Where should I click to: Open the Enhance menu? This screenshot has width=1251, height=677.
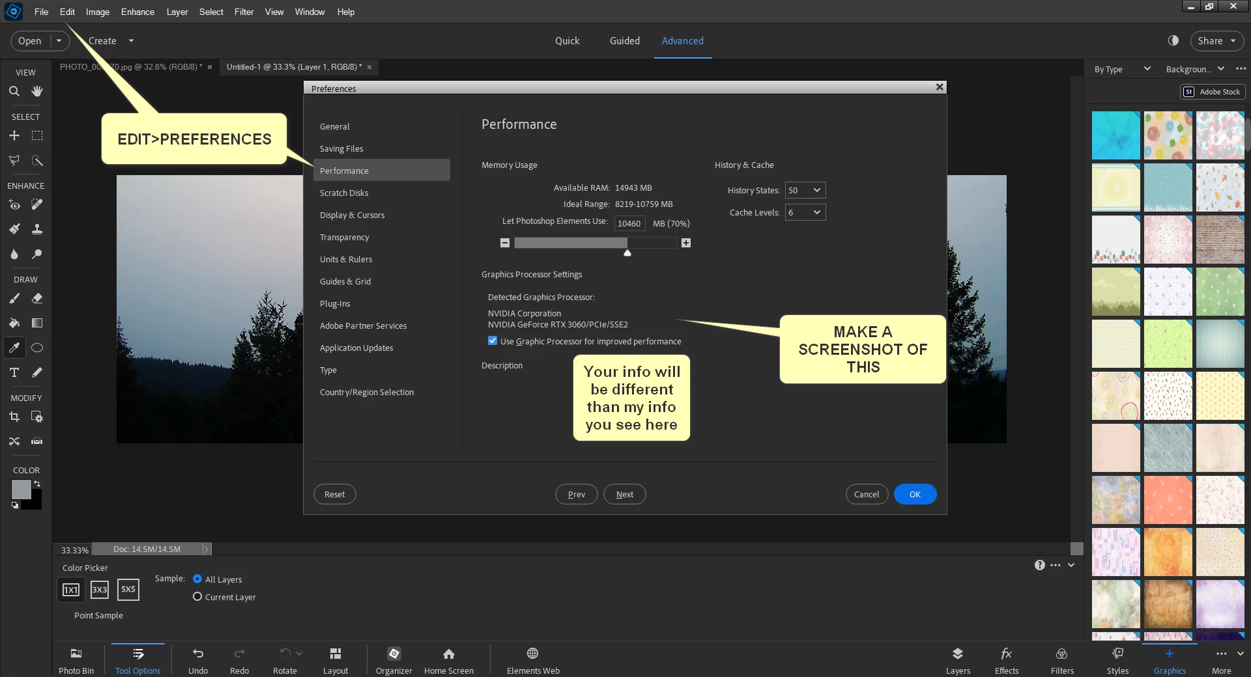coord(137,12)
